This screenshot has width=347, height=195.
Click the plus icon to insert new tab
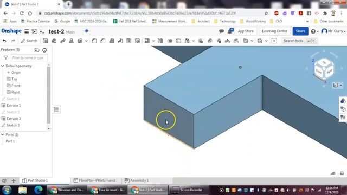click(x=14, y=181)
